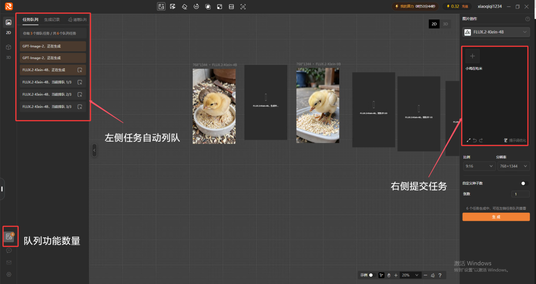The width and height of the screenshot is (536, 284).
Task: Select the eraser tool in top toolbar
Action: point(184,6)
